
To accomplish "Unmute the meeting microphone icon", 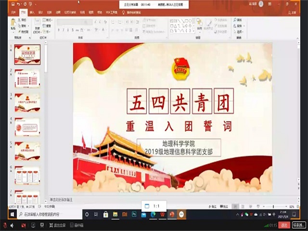I will pyautogui.click(x=5, y=225).
